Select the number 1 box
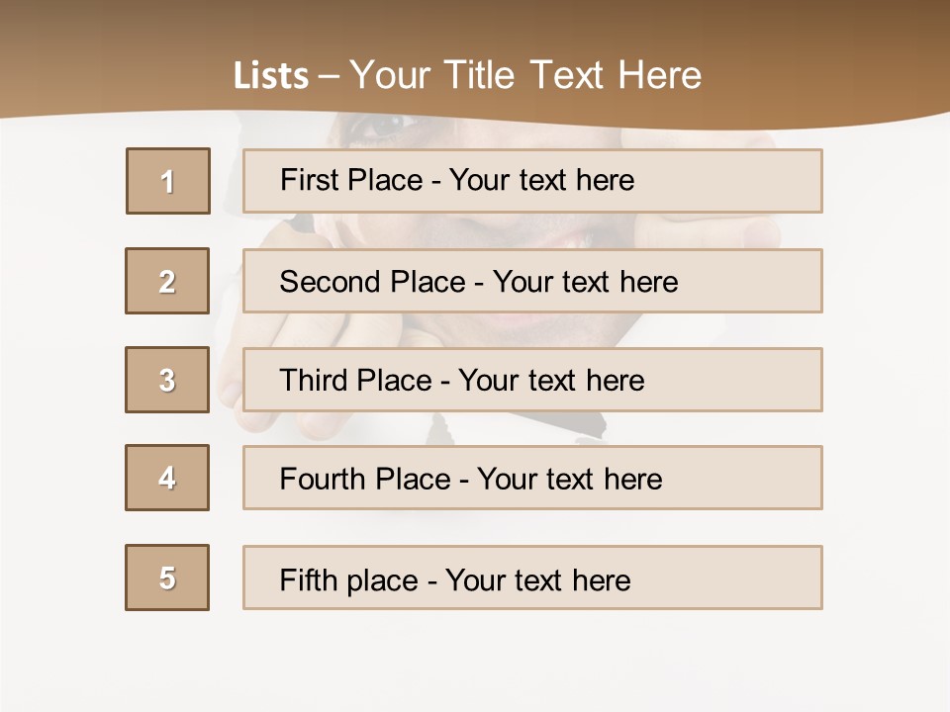The width and height of the screenshot is (950, 712). pyautogui.click(x=168, y=181)
